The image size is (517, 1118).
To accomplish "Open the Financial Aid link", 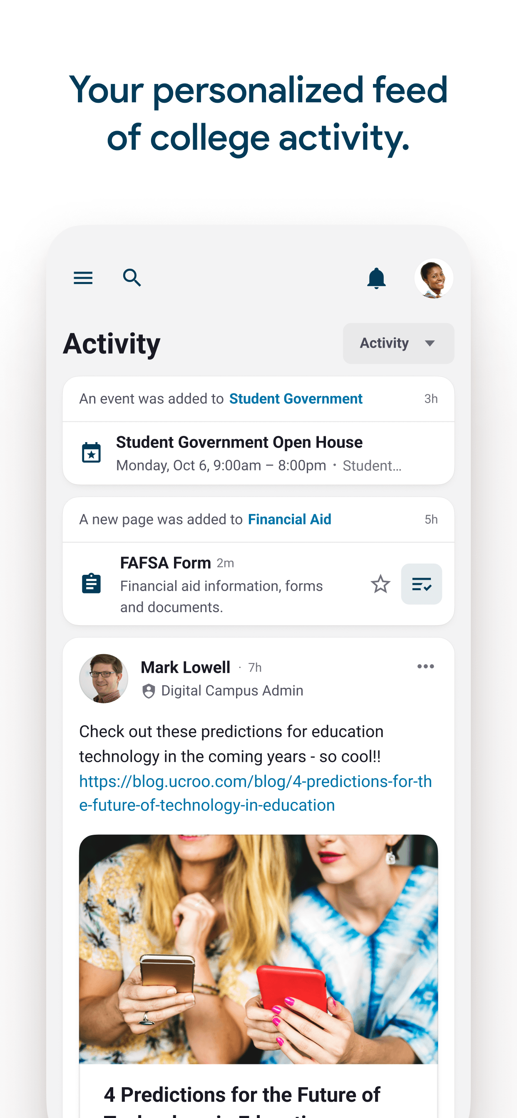I will click(x=289, y=519).
